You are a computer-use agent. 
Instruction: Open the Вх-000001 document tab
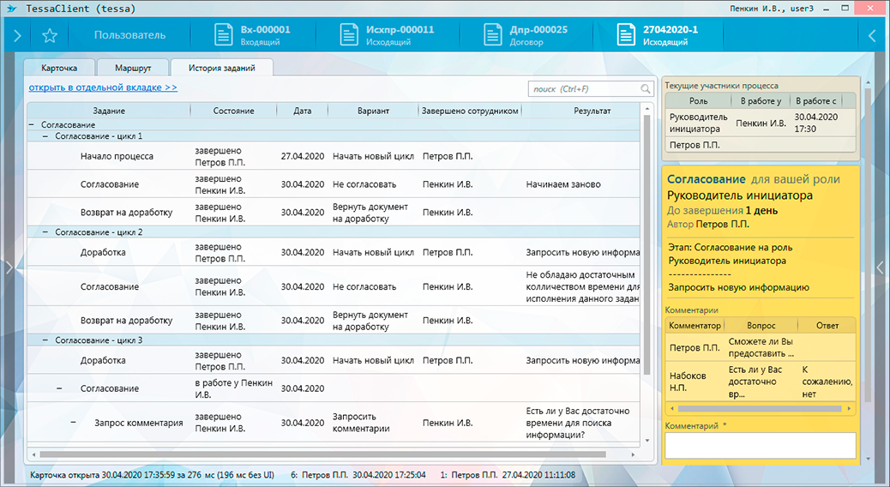[x=253, y=35]
